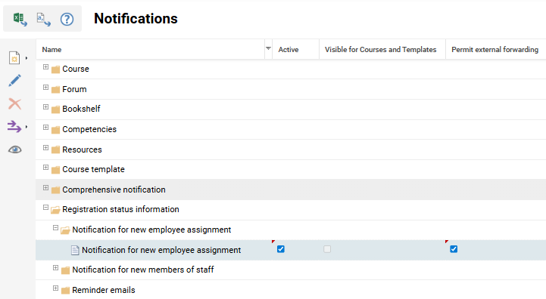Select the Forum row label
This screenshot has width=546, height=299.
click(x=74, y=89)
